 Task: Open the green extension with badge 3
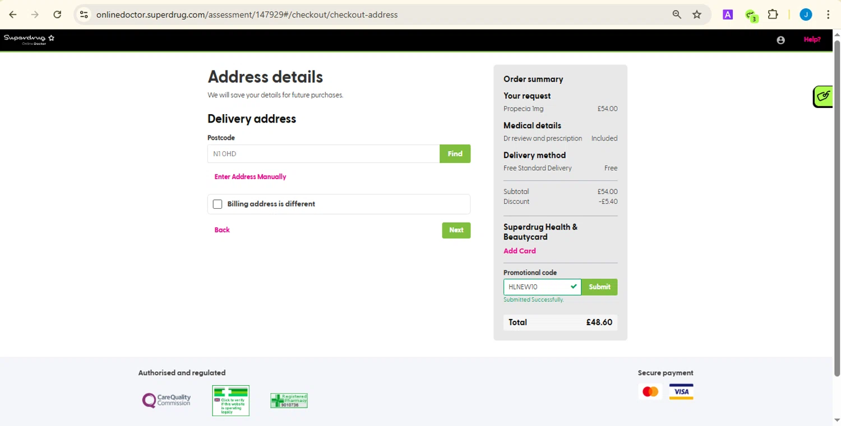click(x=751, y=15)
